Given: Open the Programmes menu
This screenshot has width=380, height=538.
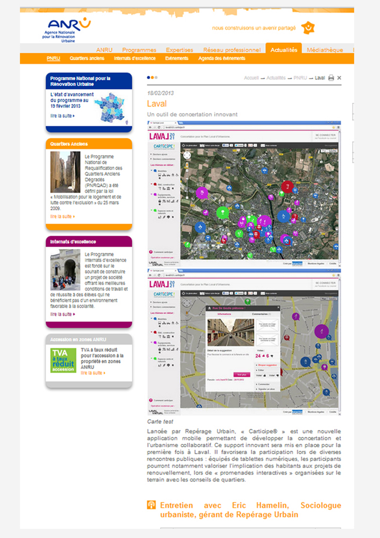Looking at the screenshot, I should tap(139, 50).
